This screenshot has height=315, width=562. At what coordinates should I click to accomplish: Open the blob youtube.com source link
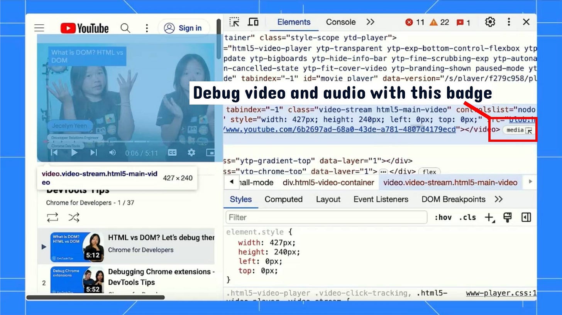tap(340, 130)
